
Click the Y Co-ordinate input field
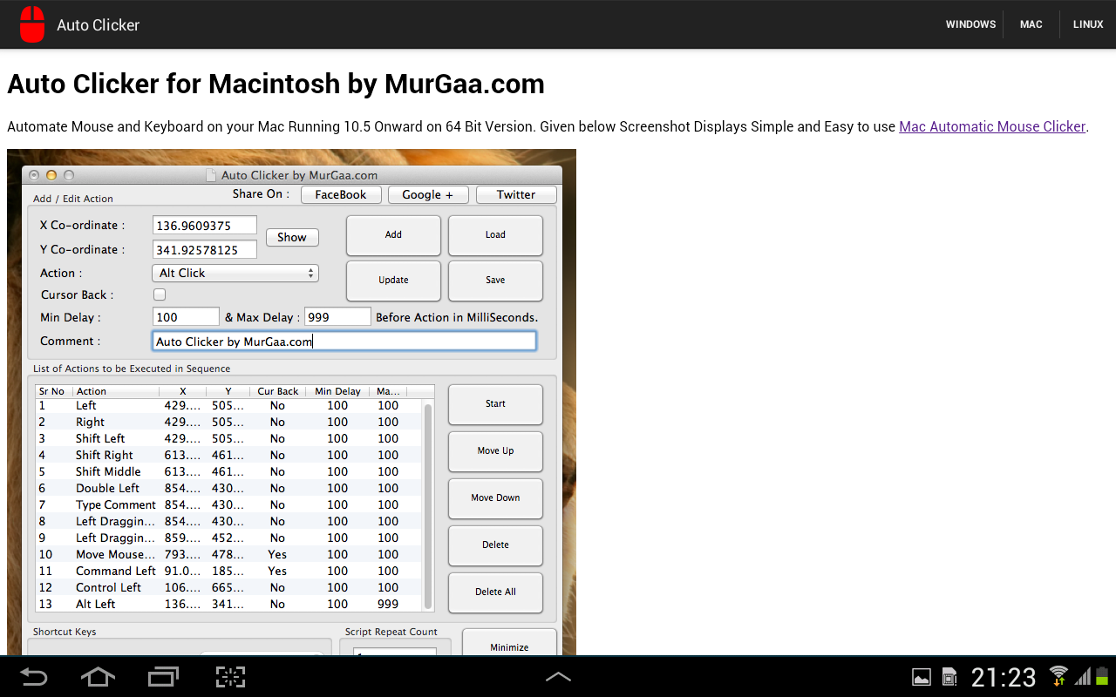(x=205, y=250)
